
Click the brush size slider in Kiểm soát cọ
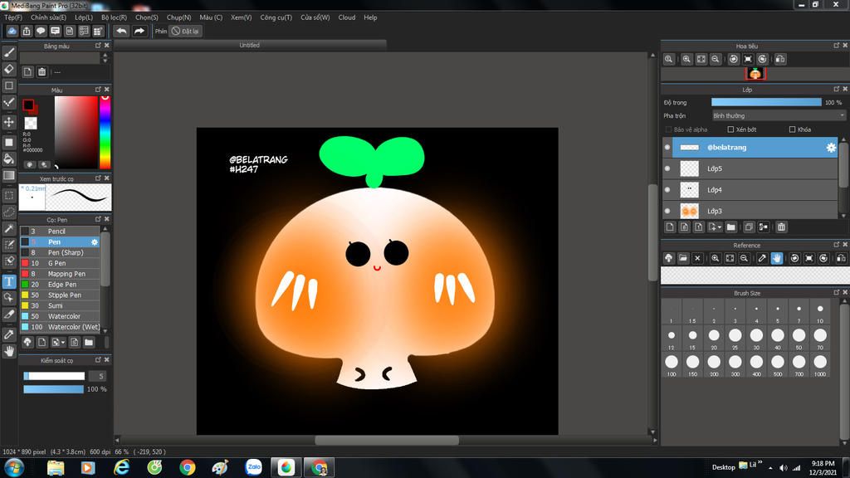[x=54, y=376]
